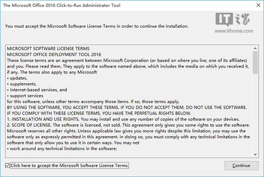Click the 'Click here to accept' label text

coord(70,166)
